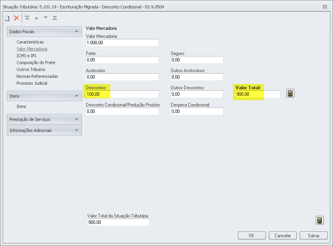Click the Cancelar button

point(283,236)
